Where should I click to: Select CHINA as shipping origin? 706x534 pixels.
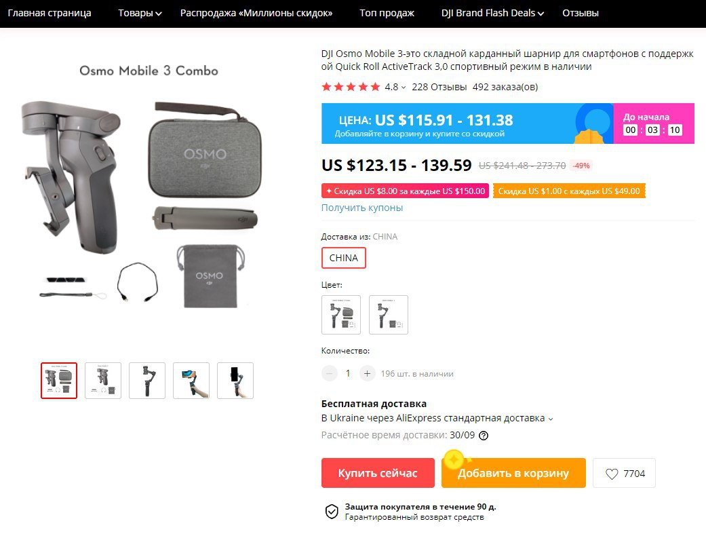[x=344, y=258]
